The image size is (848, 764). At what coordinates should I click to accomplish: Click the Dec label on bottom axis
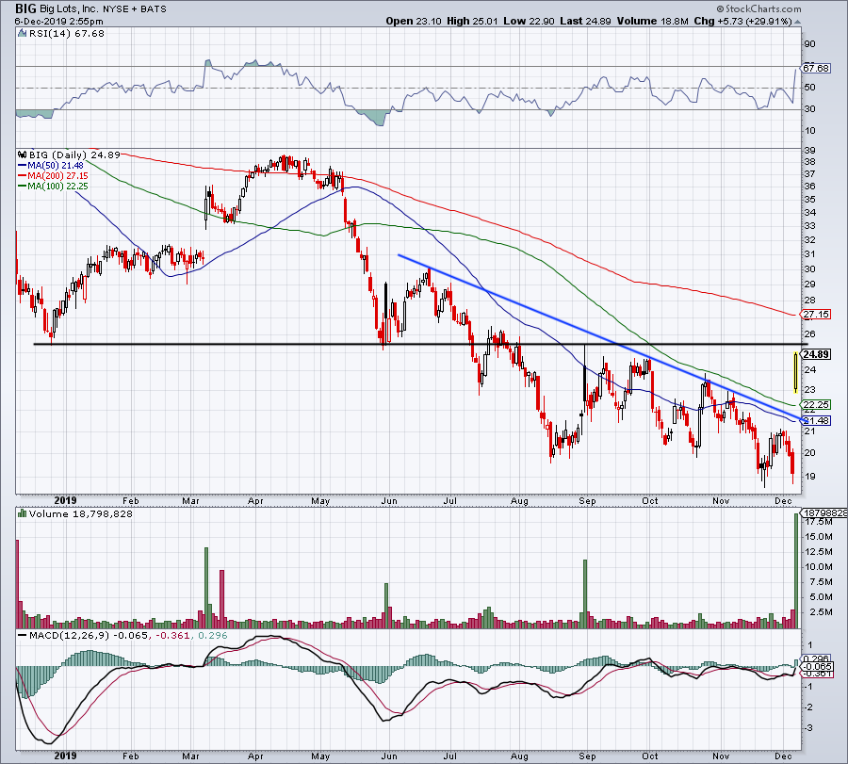[783, 756]
